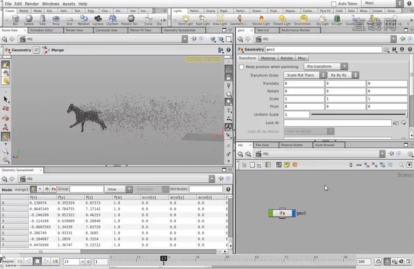Image resolution: width=414 pixels, height=269 pixels.
Task: Click the Merge operation label in viewport
Action: 57,50
